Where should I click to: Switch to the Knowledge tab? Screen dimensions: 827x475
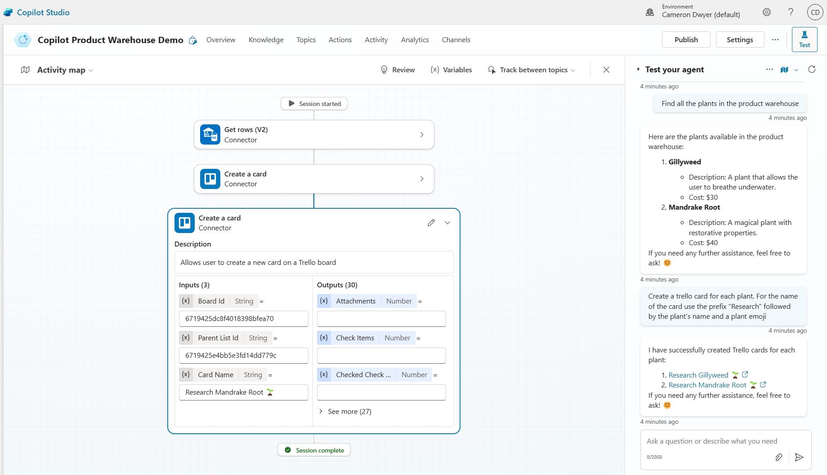click(266, 40)
